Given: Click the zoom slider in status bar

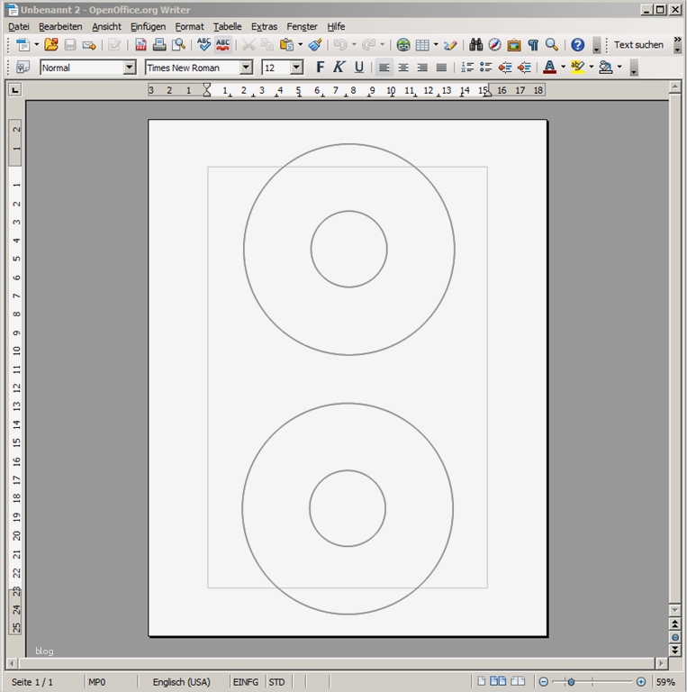Looking at the screenshot, I should (x=591, y=682).
